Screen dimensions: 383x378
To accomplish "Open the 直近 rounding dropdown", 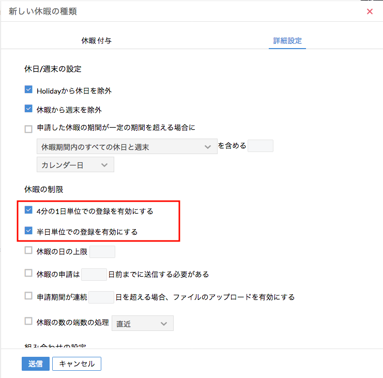I will click(x=143, y=324).
